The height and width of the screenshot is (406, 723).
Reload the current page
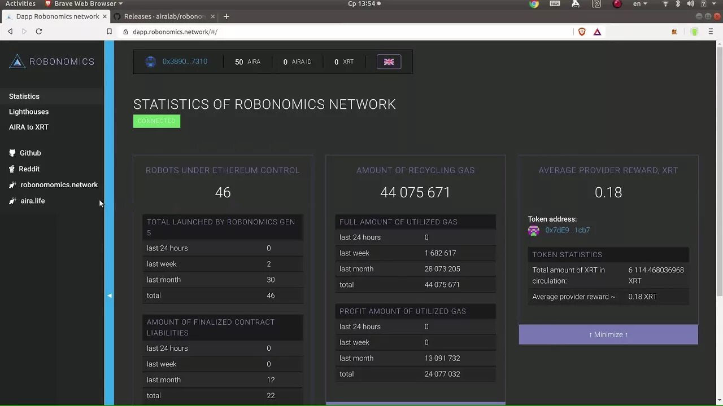pyautogui.click(x=39, y=32)
